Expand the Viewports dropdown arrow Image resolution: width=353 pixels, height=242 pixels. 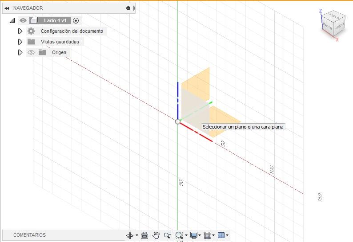coord(227,235)
